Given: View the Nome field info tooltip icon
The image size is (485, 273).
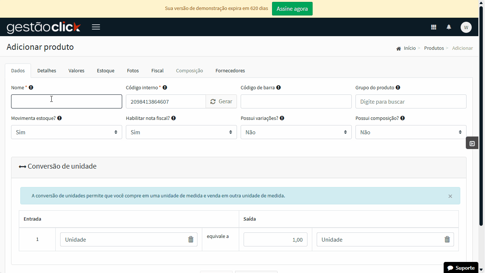Looking at the screenshot, I should [31, 87].
